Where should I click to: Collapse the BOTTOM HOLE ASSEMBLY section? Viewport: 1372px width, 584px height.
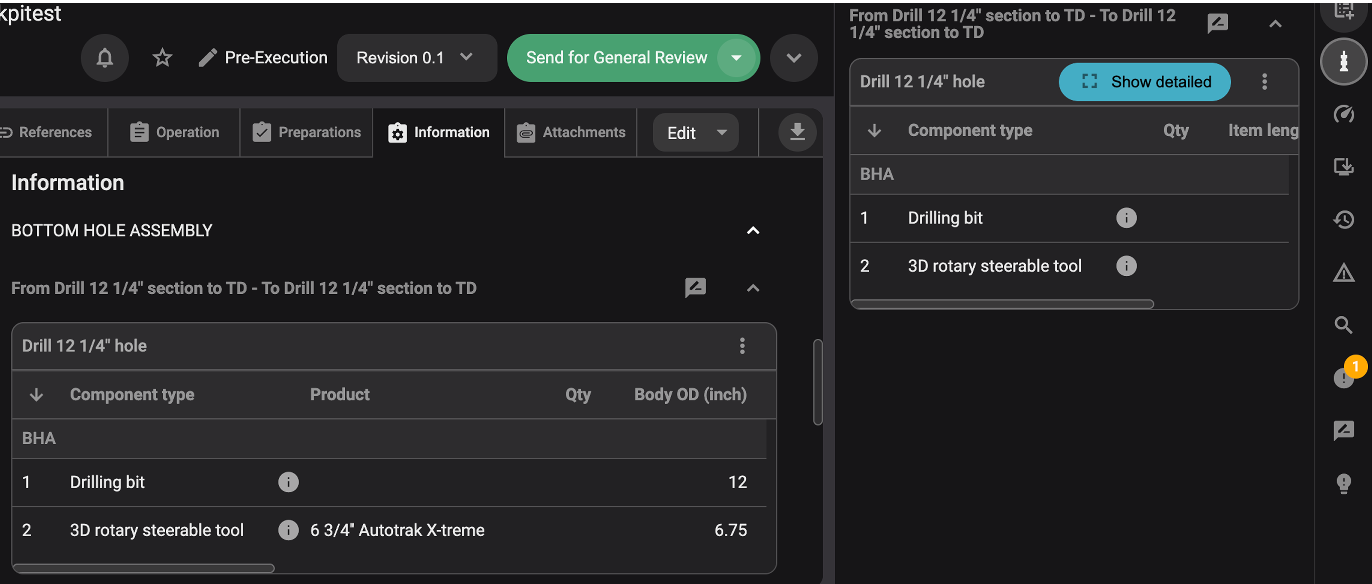pyautogui.click(x=752, y=230)
